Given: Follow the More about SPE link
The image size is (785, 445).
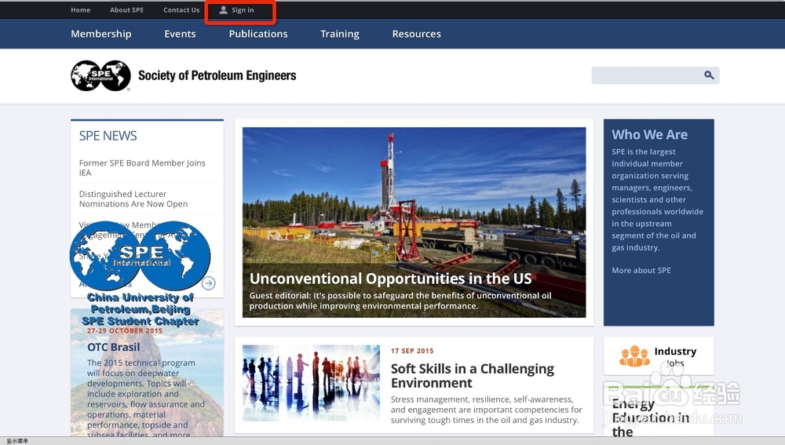Looking at the screenshot, I should (641, 270).
